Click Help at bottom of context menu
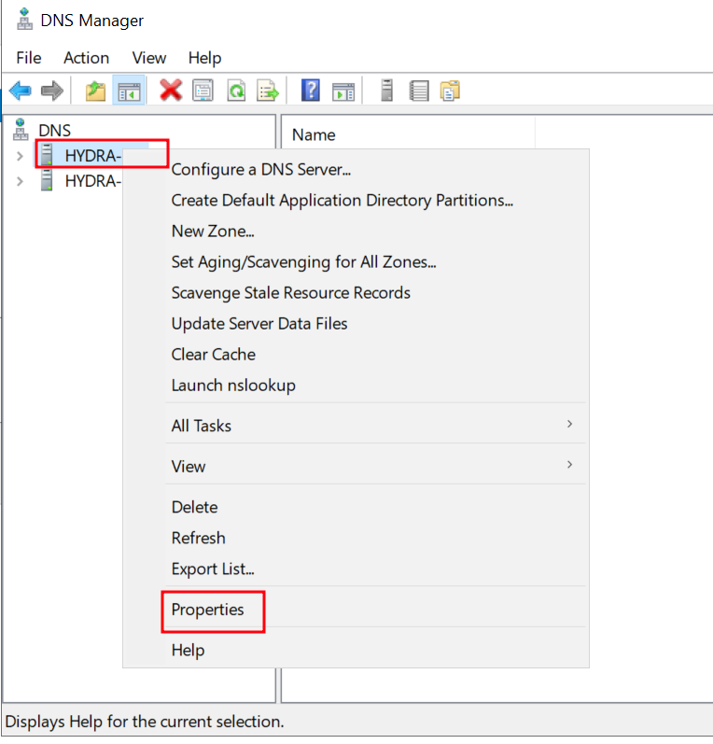The image size is (713, 744). pyautogui.click(x=188, y=650)
